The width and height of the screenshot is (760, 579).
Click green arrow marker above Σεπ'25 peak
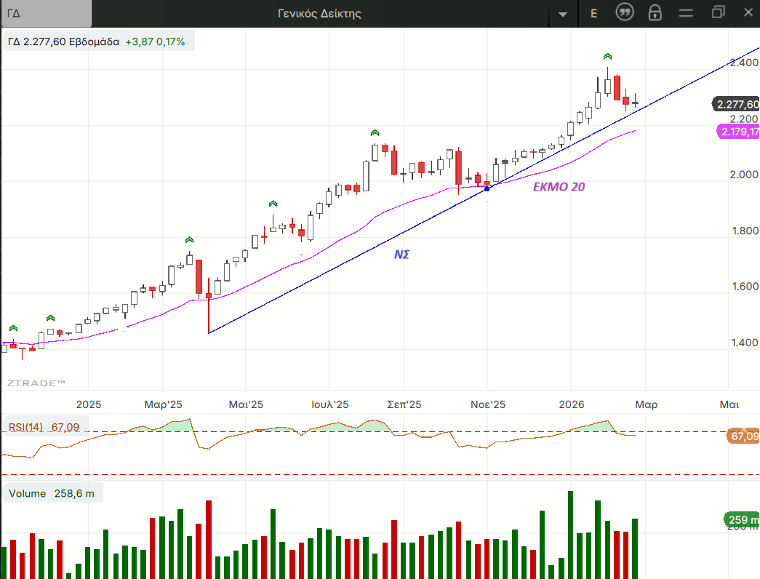pos(375,133)
